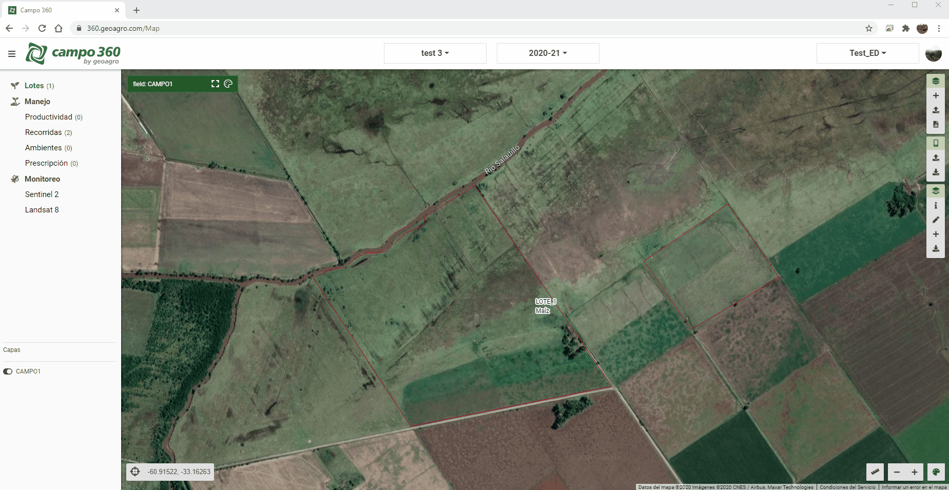The height and width of the screenshot is (490, 949).
Task: Click Informar un error en el mapa
Action: (x=914, y=487)
